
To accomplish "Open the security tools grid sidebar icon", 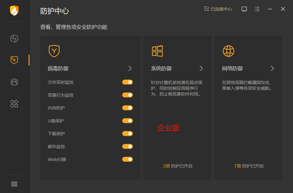I will click(14, 104).
